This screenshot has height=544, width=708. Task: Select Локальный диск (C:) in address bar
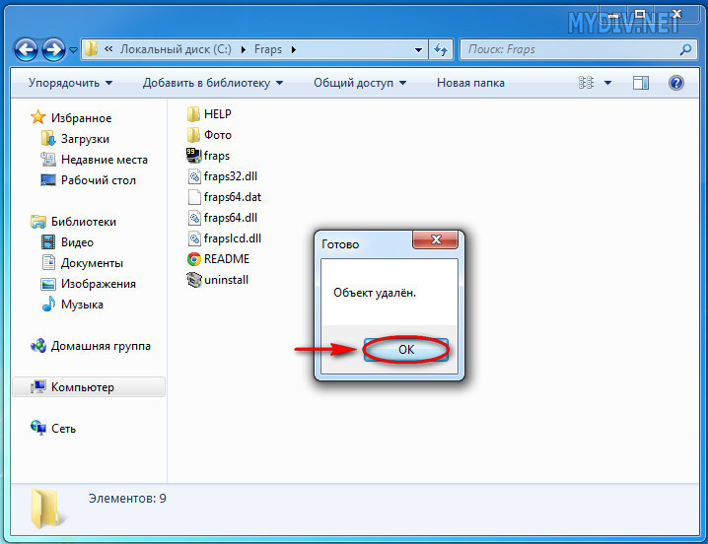[x=176, y=49]
